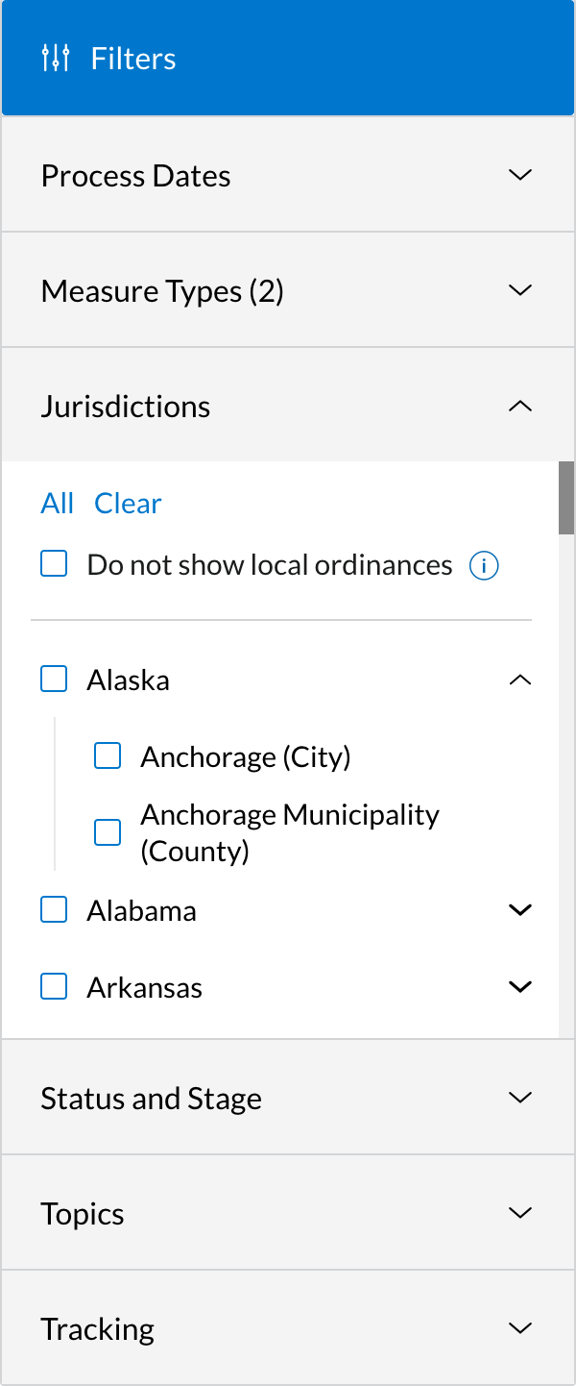576x1386 pixels.
Task: Expand the Process Dates section
Action: click(519, 174)
